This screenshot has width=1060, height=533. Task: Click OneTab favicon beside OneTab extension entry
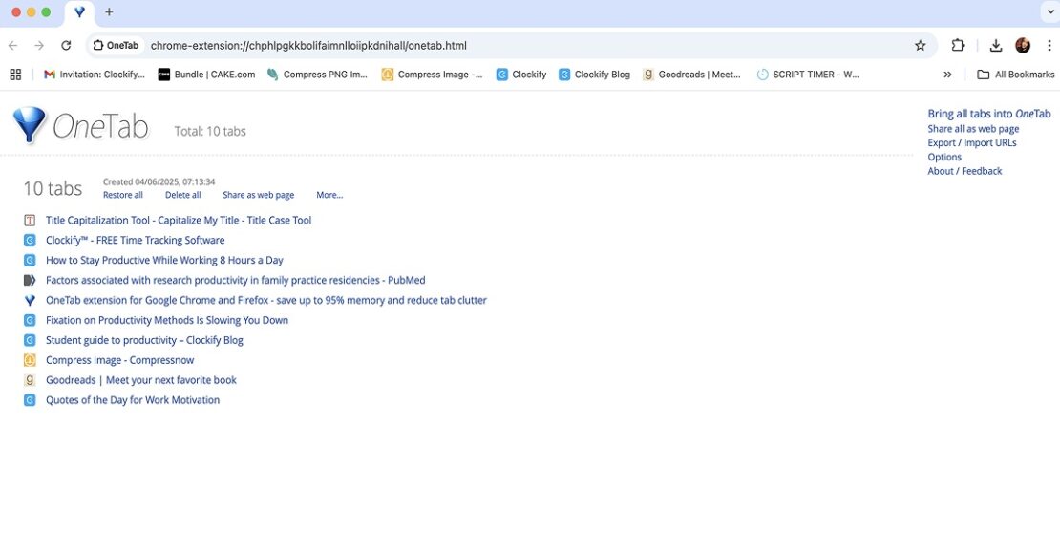click(x=30, y=300)
